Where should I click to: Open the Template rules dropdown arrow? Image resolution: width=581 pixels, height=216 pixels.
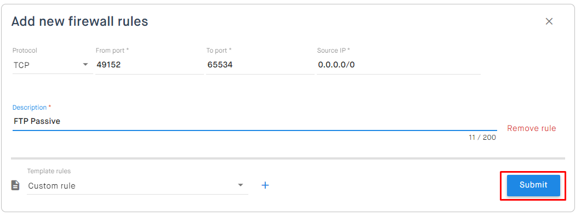tap(241, 185)
